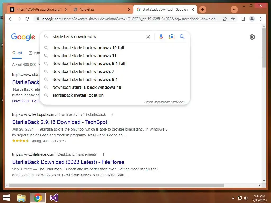Click the FAQ sitelink under StartIsBack

(36, 101)
